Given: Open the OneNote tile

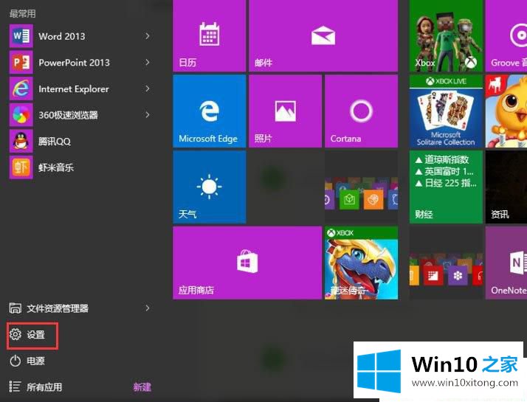Looking at the screenshot, I should [506, 263].
